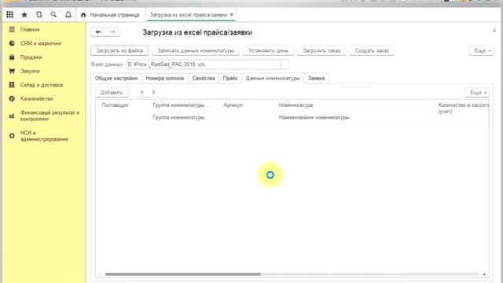Image resolution: width=503 pixels, height=283 pixels.
Task: Open Главное section
Action: [30, 30]
